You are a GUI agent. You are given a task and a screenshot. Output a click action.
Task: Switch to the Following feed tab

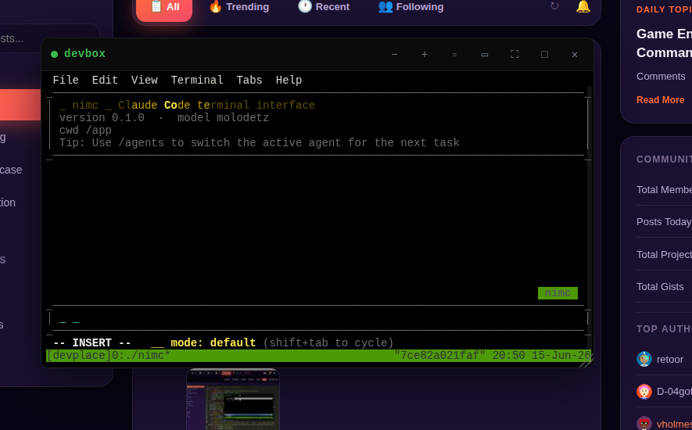click(x=411, y=6)
